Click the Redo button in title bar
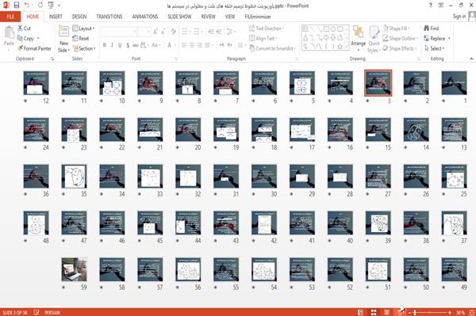This screenshot has height=316, width=476. pyautogui.click(x=40, y=5)
